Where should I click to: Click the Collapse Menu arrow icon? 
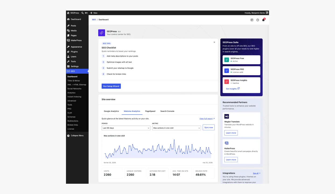pyautogui.click(x=68, y=136)
